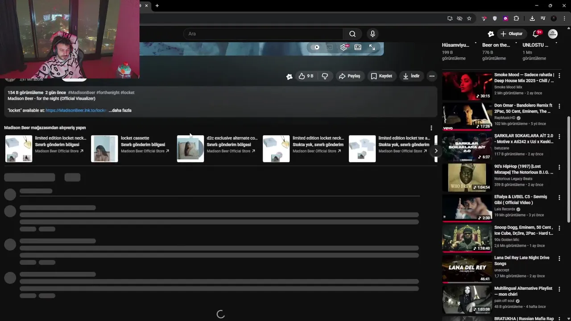The image size is (571, 321).
Task: Start voice search with microphone icon
Action: 372,34
